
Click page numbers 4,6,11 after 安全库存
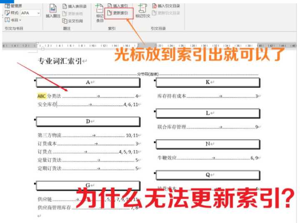click(x=131, y=105)
